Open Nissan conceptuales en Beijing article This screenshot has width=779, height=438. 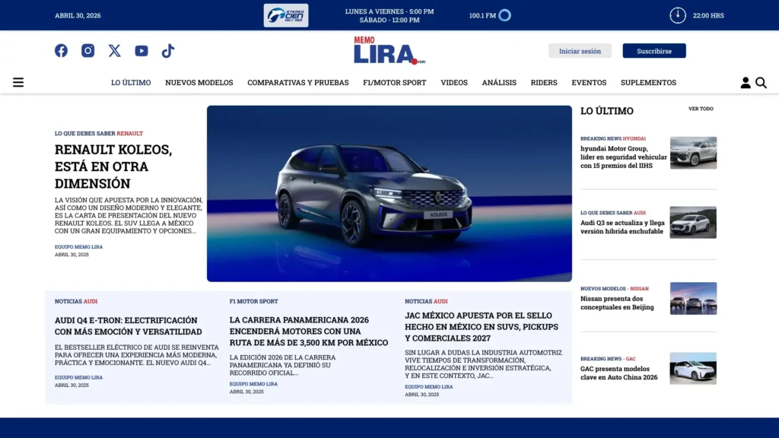[x=617, y=303]
